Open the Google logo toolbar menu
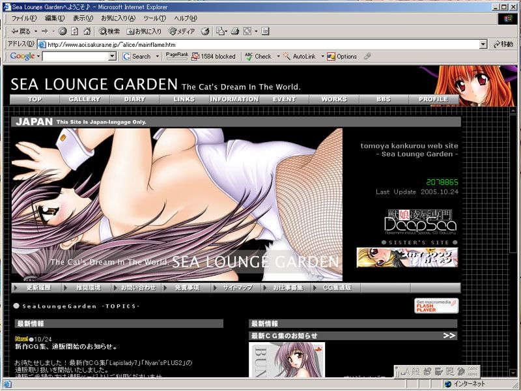The width and height of the screenshot is (521, 391). [25, 56]
